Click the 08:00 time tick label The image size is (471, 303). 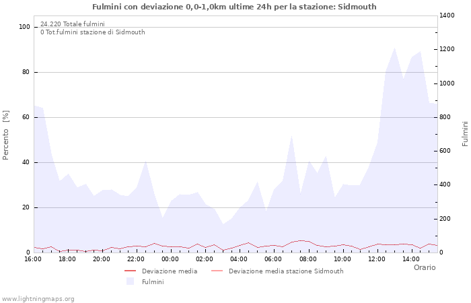coord(308,259)
